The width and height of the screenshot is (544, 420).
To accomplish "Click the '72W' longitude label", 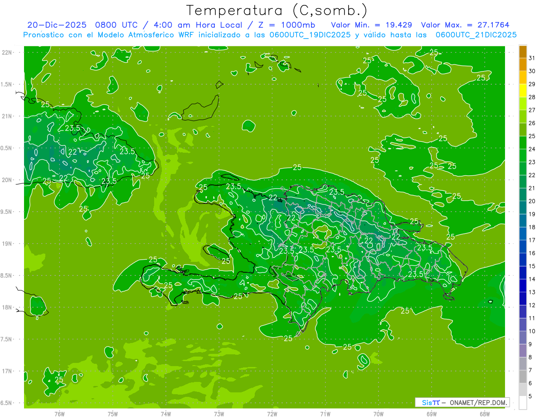I will point(272,414).
